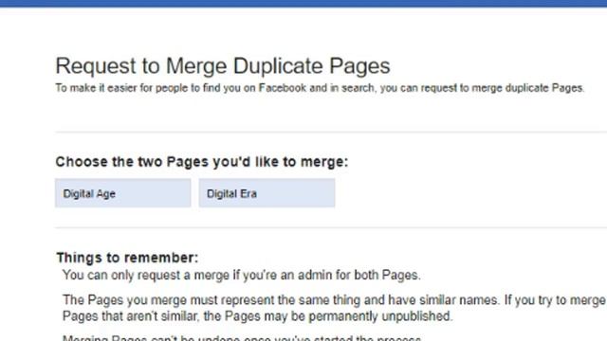
Task: Click the Merging Pages can't be undone line
Action: click(x=242, y=337)
